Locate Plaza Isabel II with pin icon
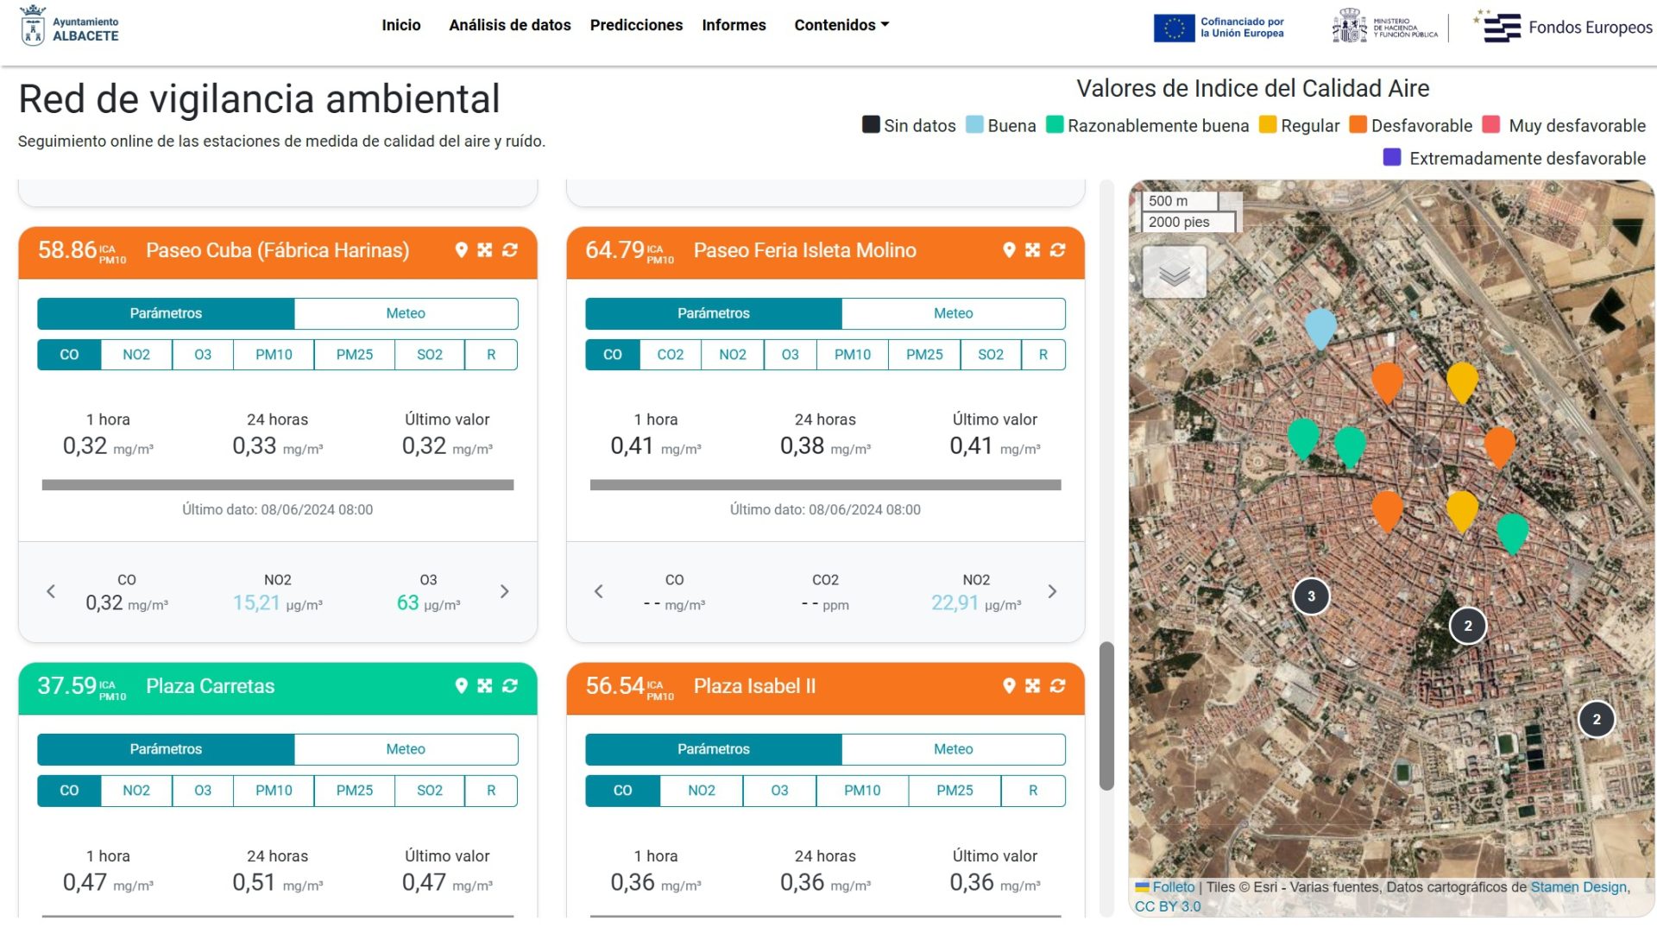The height and width of the screenshot is (927, 1657). coord(1009,686)
